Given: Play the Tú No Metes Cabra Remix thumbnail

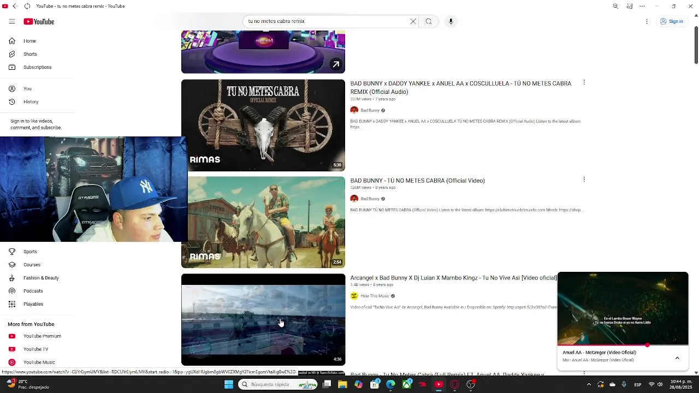Looking at the screenshot, I should [263, 125].
